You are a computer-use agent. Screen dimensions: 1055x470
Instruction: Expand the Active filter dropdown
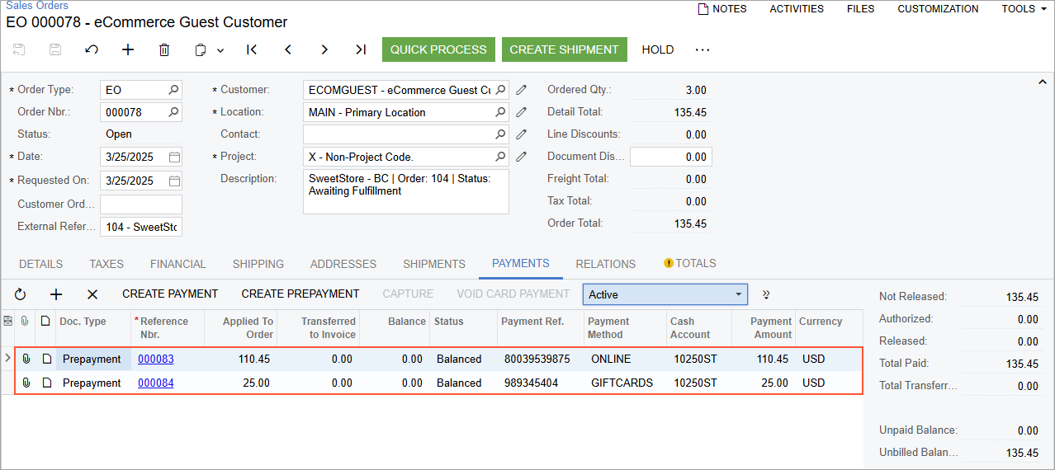coord(737,294)
